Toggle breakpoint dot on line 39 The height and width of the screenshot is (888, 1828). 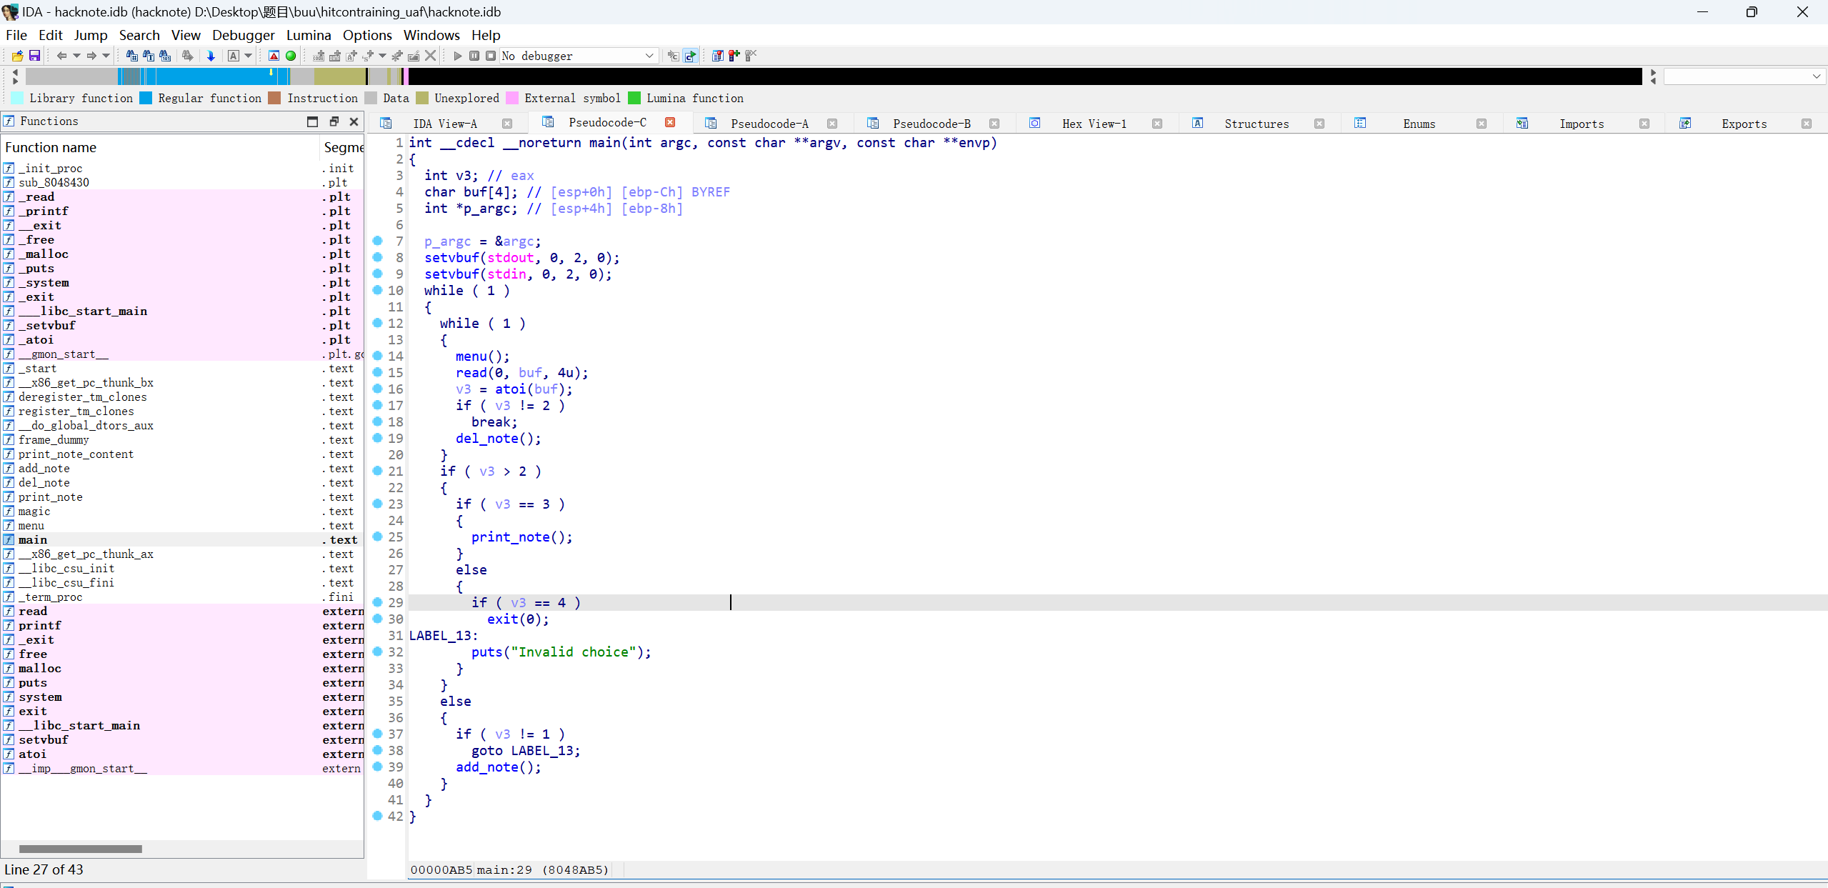click(x=378, y=767)
